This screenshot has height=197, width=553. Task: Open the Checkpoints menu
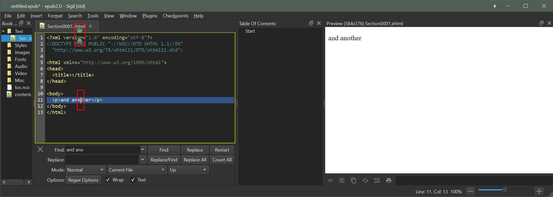175,16
